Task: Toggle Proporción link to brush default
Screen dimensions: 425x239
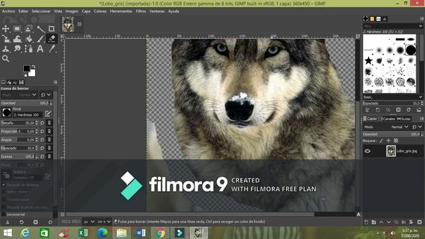Action: click(x=49, y=131)
